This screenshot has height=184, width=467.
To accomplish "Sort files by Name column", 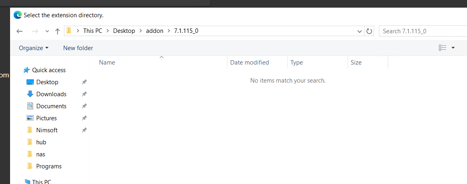I will point(107,63).
